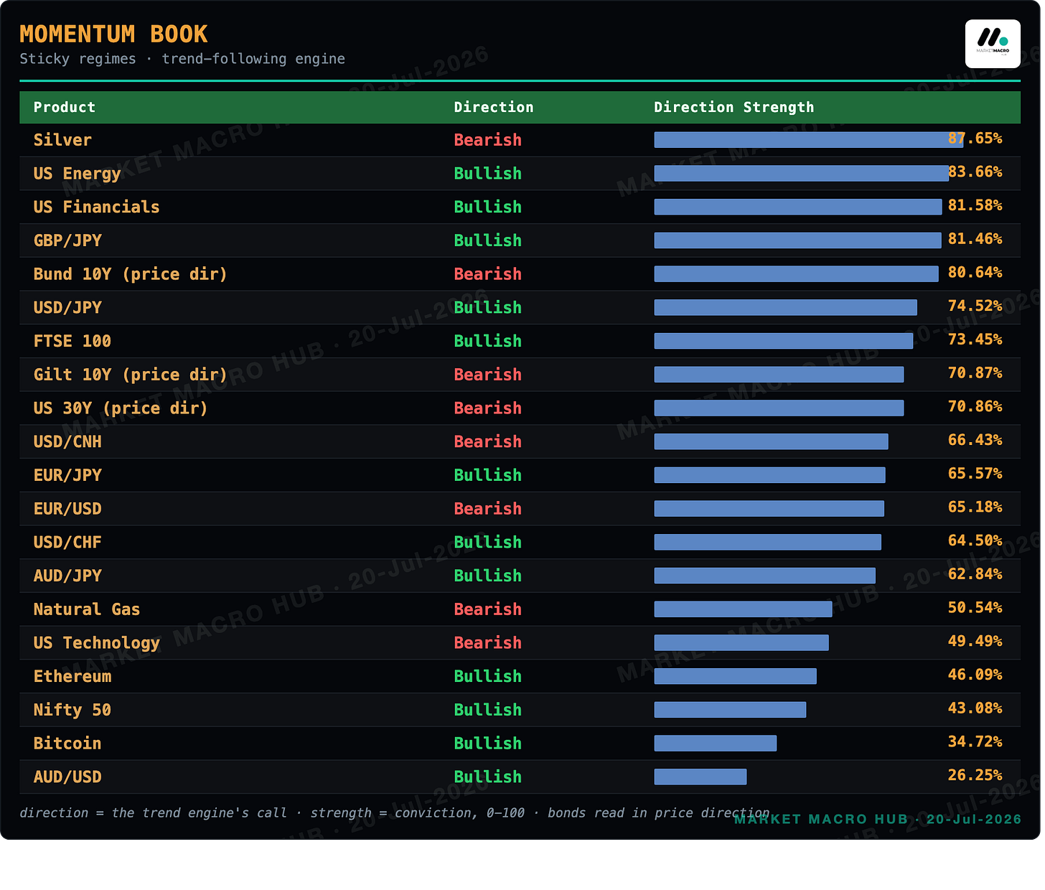Click Natural Gas's Bearish direction value
The width and height of the screenshot is (1045, 890).
[x=488, y=609]
